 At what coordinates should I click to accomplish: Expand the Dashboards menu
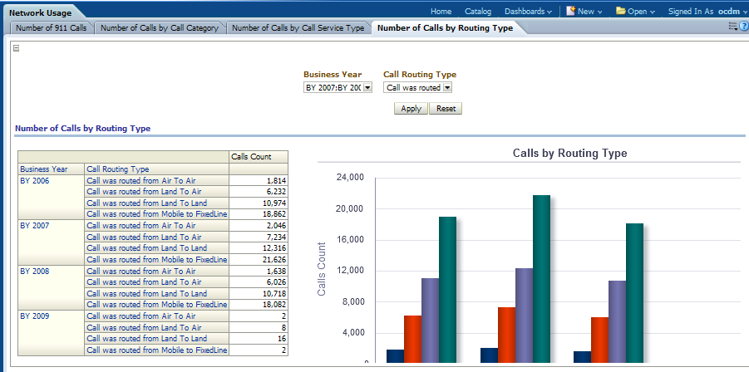(527, 12)
